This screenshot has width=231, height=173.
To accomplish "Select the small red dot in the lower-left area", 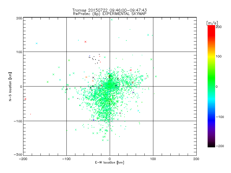I will (31, 114).
